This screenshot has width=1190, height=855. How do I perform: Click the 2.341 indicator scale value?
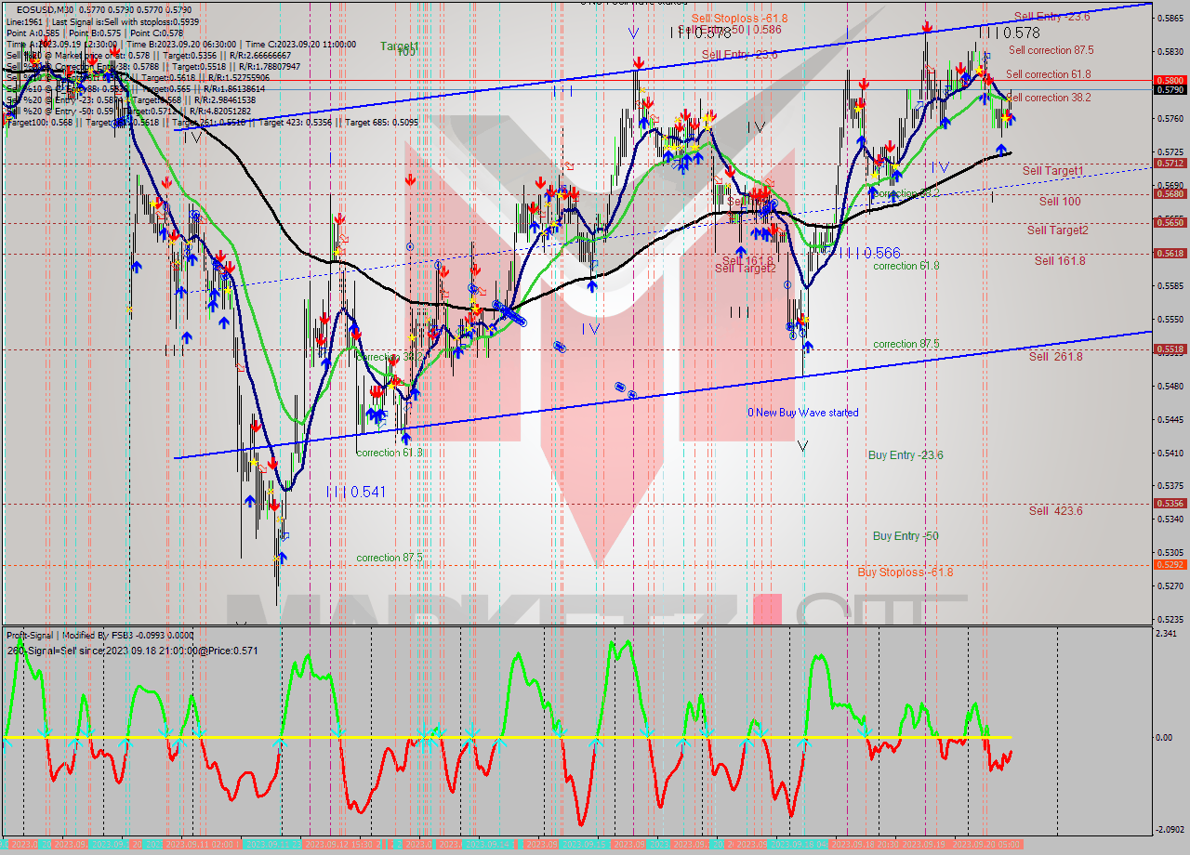[x=1167, y=634]
